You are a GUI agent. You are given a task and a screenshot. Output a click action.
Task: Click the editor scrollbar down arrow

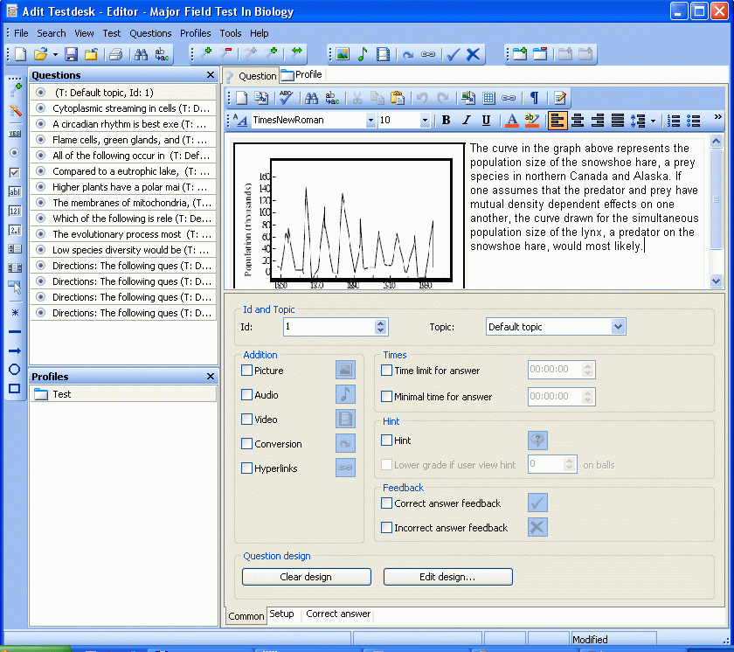coord(716,281)
